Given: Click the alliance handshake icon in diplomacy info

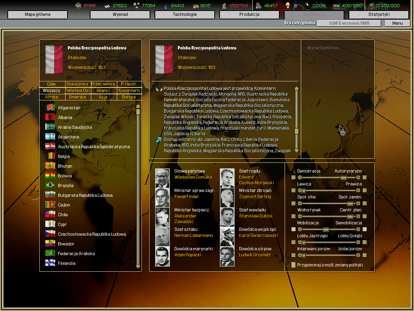Looking at the screenshot, I should 159,89.
